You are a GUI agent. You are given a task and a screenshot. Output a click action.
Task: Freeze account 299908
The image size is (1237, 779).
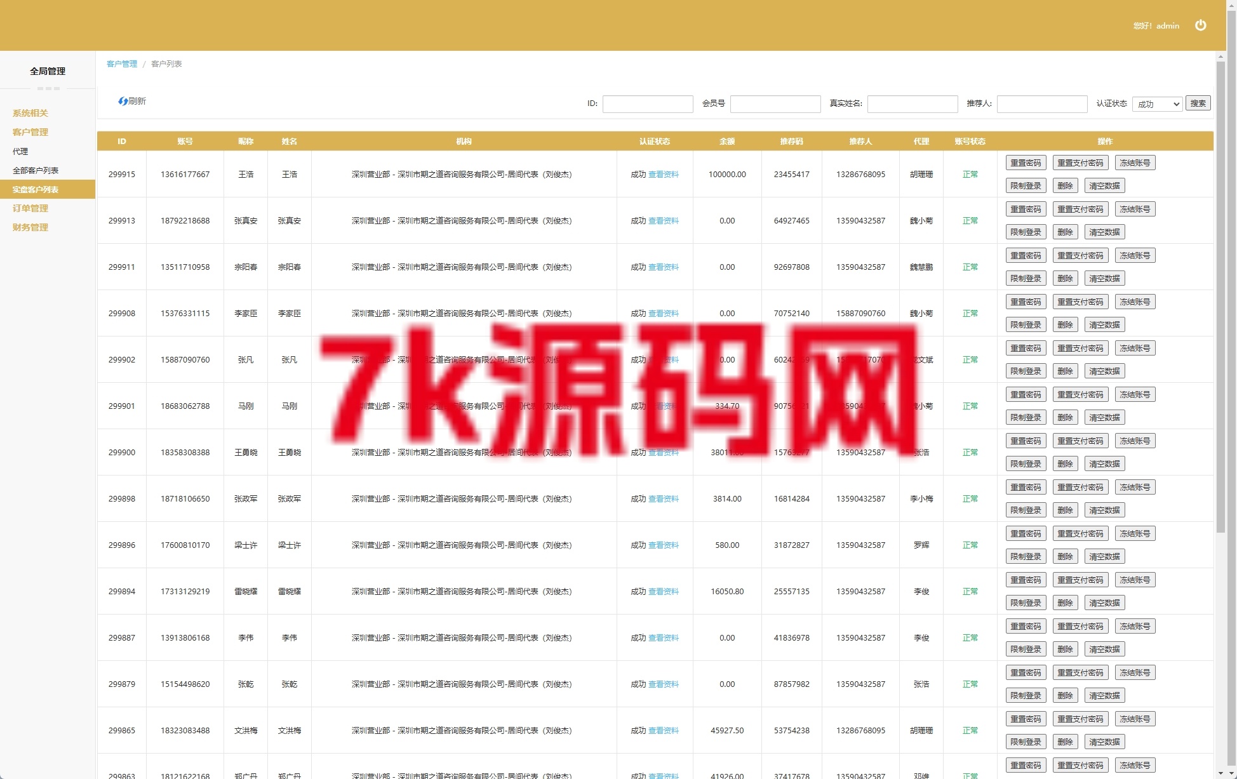point(1135,302)
